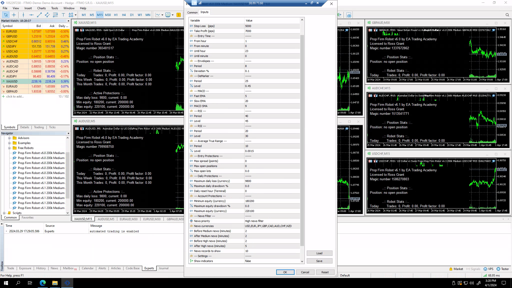Image resolution: width=512 pixels, height=288 pixels.
Task: Open the Market button in status bar
Action: tap(456, 269)
